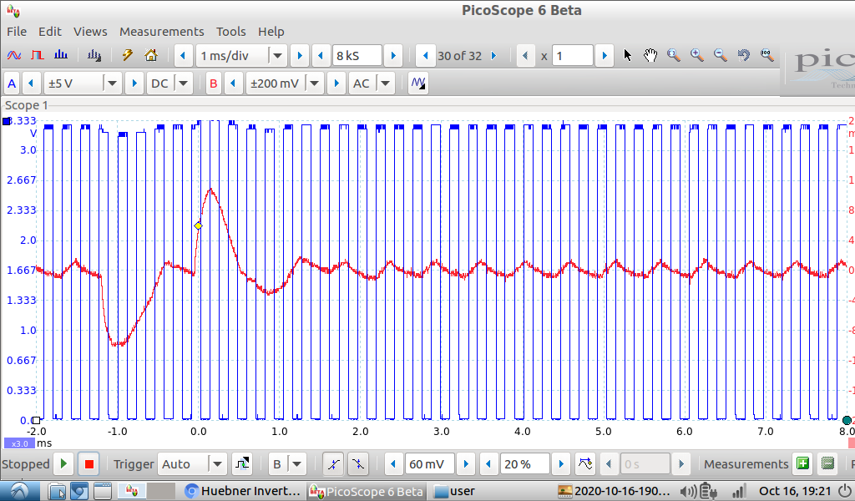Viewport: 855px width, 501px height.
Task: Switch to Spectrum mode icon
Action: pyautogui.click(x=60, y=56)
